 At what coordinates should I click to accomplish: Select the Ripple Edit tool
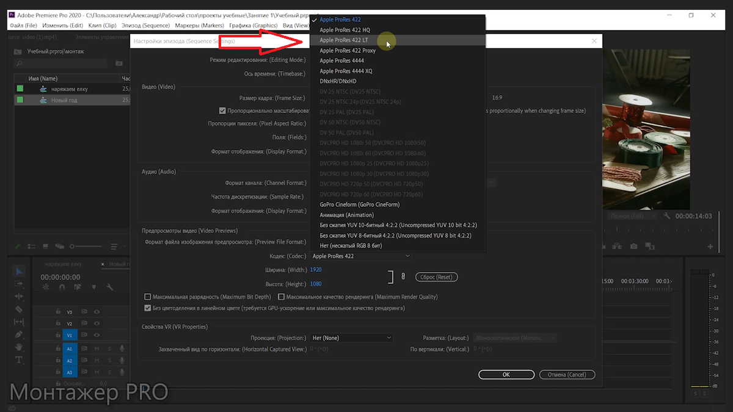pos(19,297)
